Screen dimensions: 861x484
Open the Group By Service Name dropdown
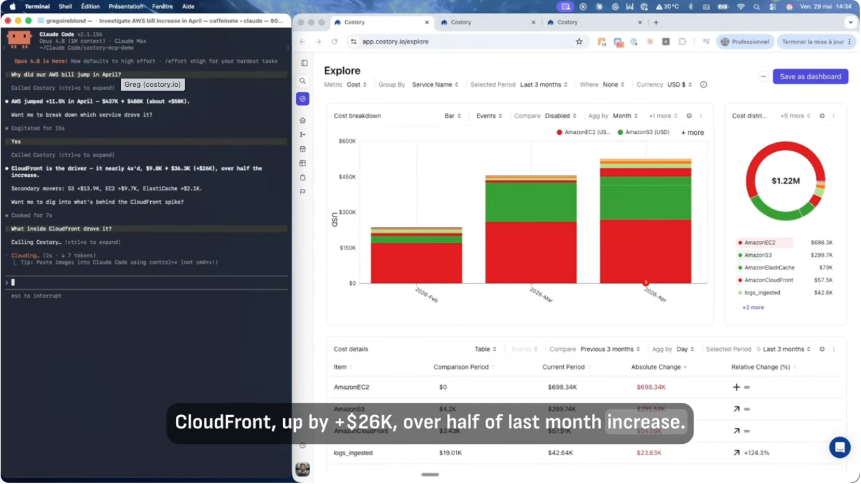(436, 84)
